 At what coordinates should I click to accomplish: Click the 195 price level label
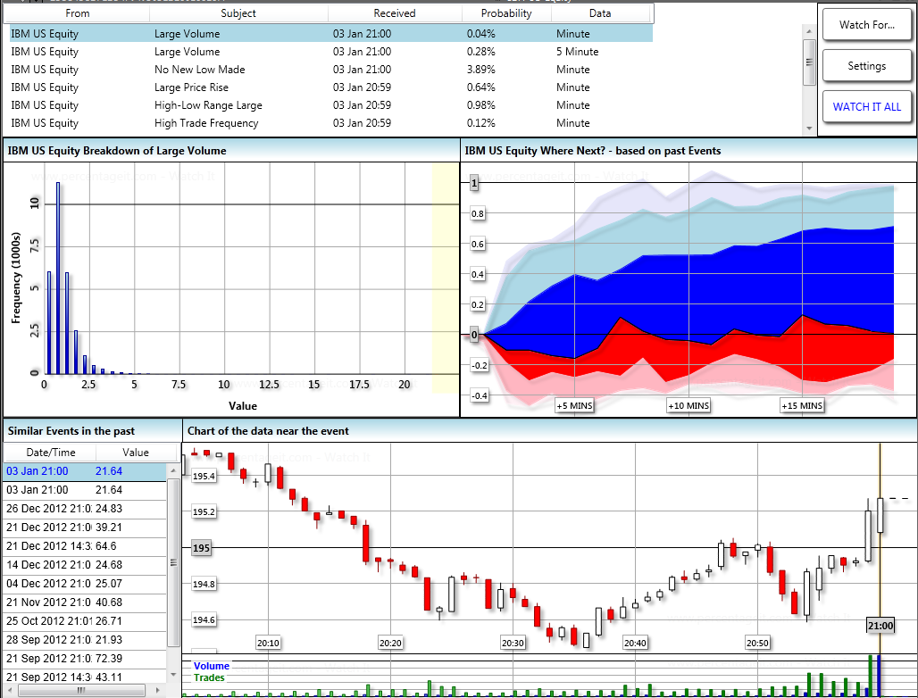(x=202, y=548)
